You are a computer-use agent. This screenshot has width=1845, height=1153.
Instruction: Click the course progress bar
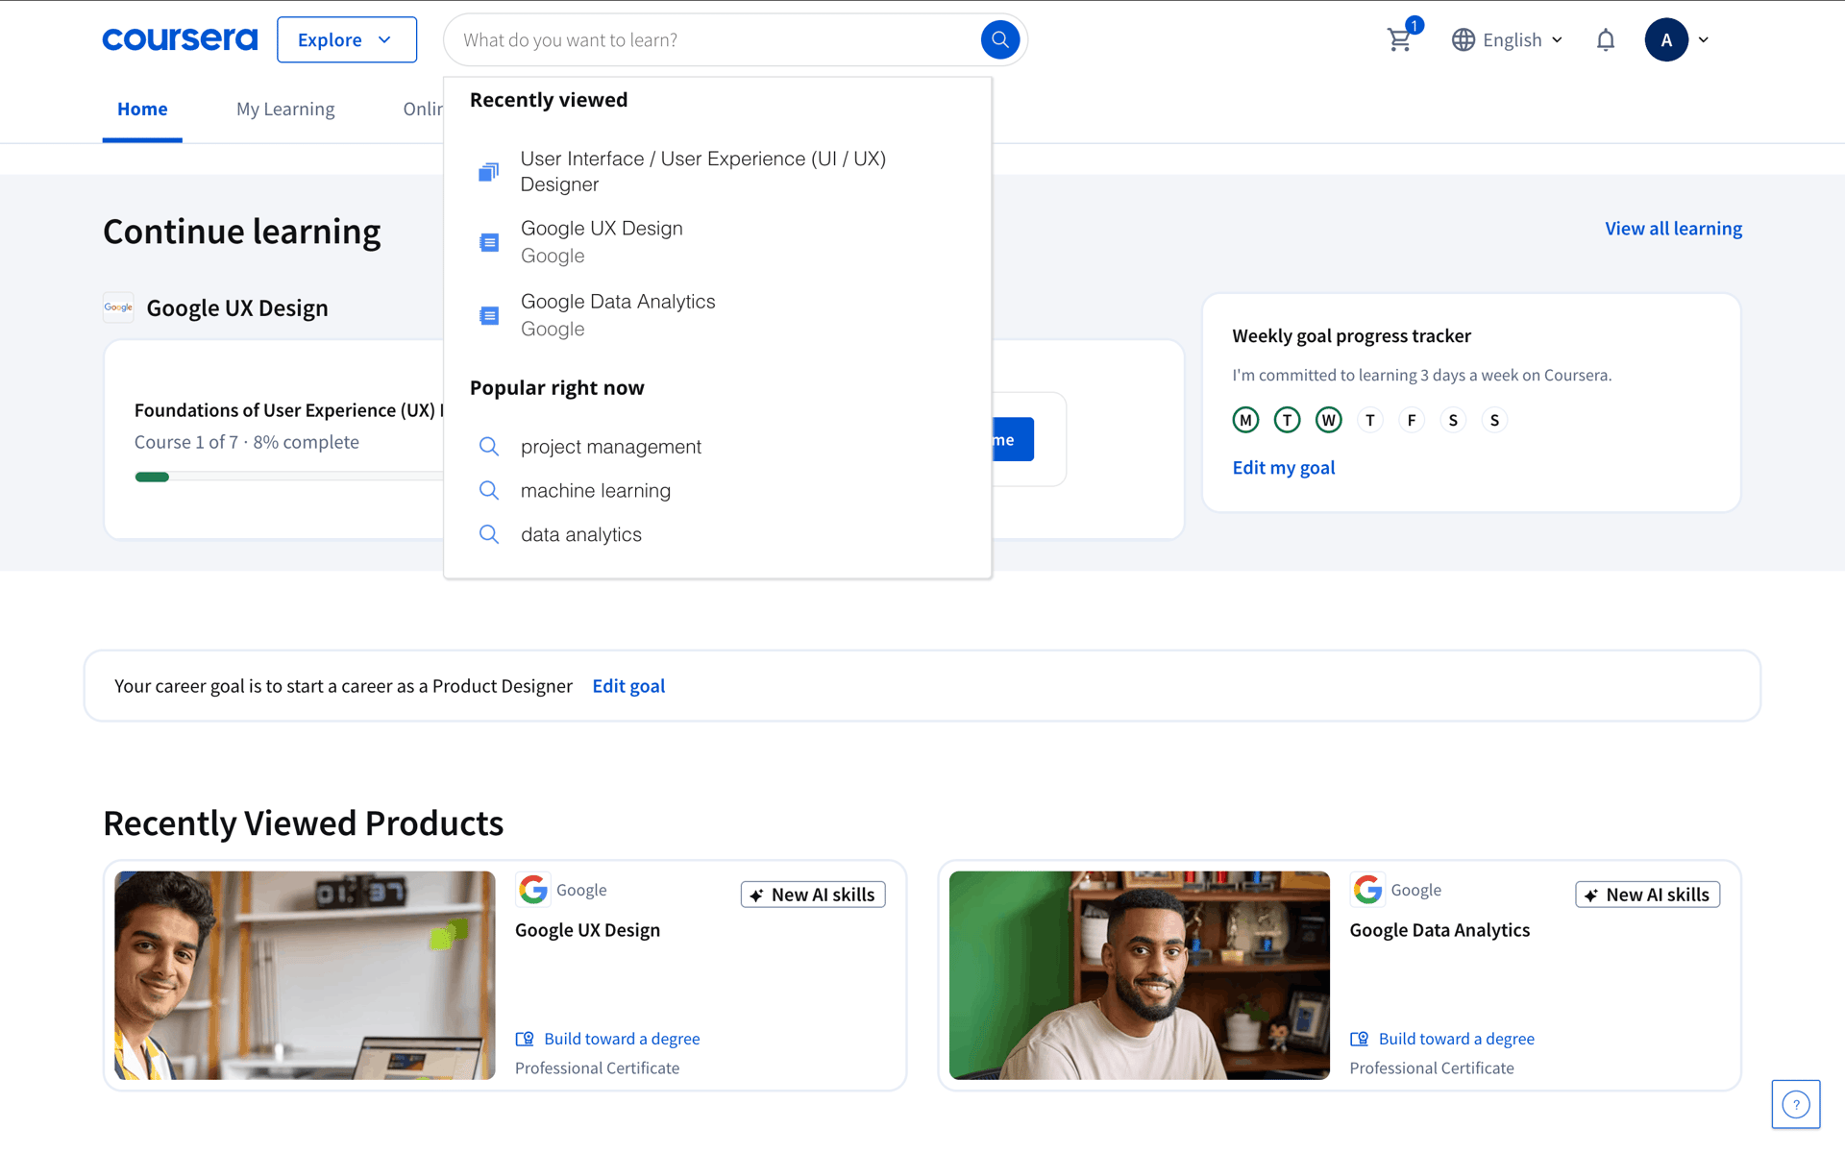pyautogui.click(x=288, y=477)
